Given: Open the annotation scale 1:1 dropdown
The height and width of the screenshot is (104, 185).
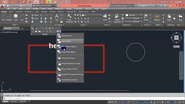Looking at the screenshot, I should (x=158, y=102).
